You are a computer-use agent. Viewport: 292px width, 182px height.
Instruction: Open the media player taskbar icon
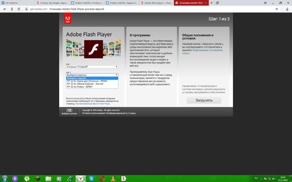tap(59, 179)
